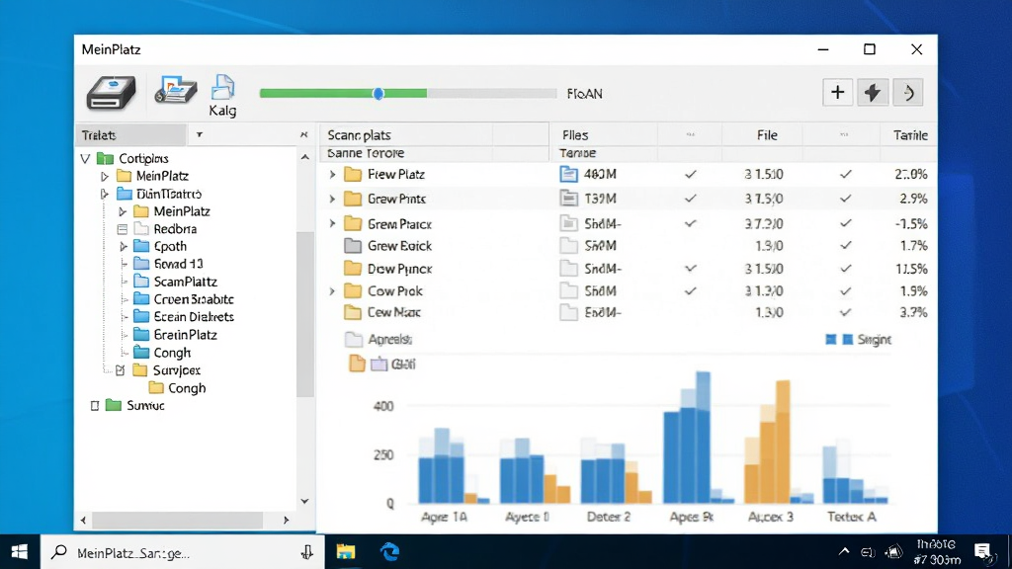Click the Apee Pk chart label
The width and height of the screenshot is (1012, 569).
(x=691, y=517)
